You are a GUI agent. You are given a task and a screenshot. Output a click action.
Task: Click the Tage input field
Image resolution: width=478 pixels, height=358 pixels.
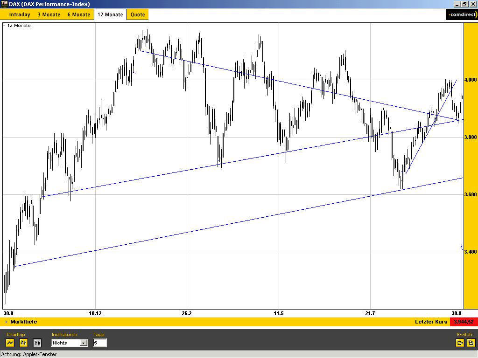pyautogui.click(x=99, y=343)
